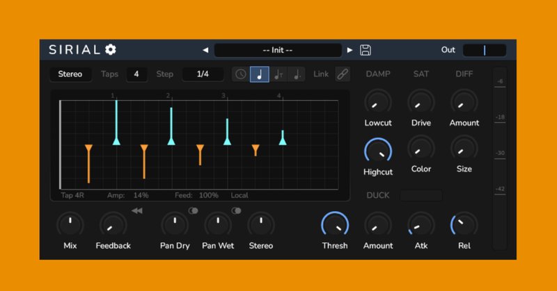The height and width of the screenshot is (291, 557).
Task: Click the Drive knob
Action: coord(421,102)
